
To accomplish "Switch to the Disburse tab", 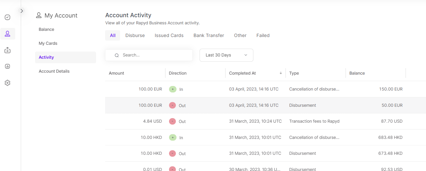I will pyautogui.click(x=135, y=35).
